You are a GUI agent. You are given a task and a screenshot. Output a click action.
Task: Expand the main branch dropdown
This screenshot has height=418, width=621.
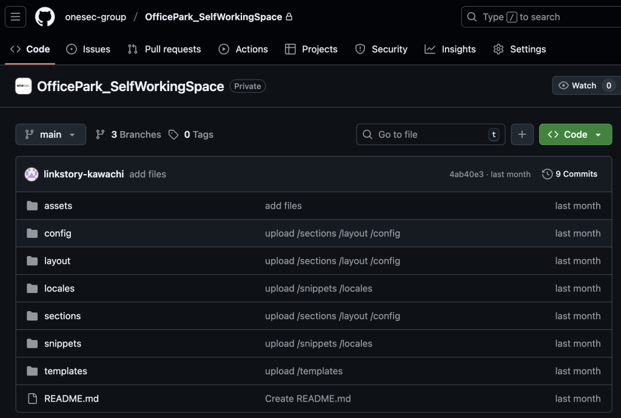[50, 135]
